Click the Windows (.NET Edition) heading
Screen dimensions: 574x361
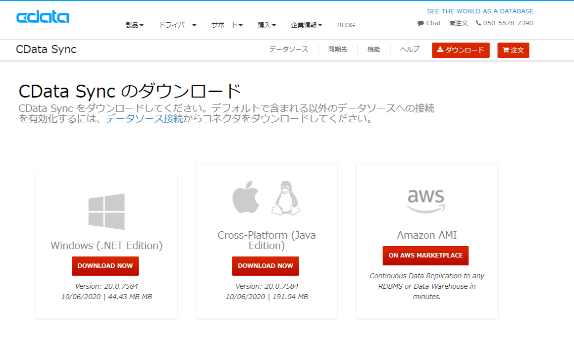pos(106,245)
